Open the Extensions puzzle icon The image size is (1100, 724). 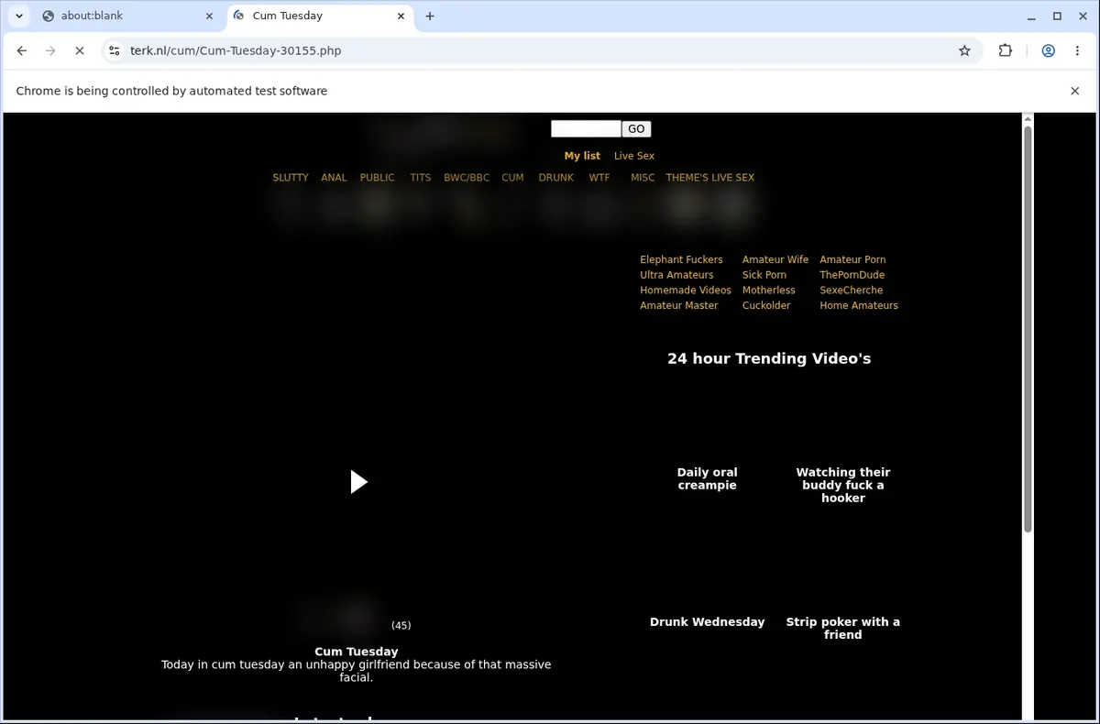coord(1006,51)
